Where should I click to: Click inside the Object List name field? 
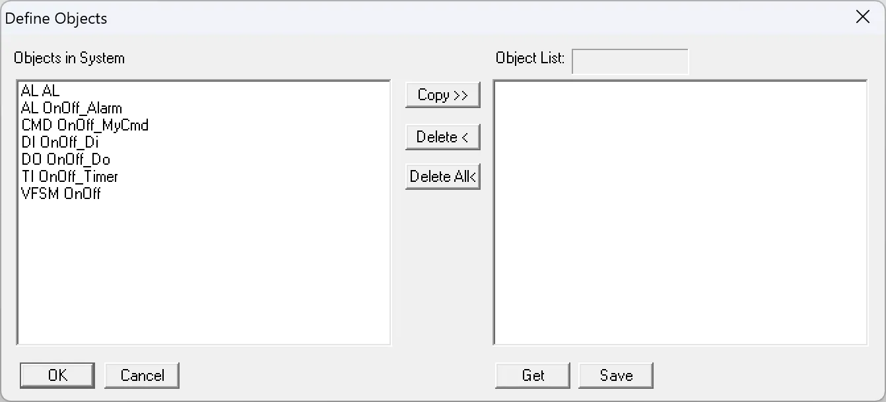pyautogui.click(x=630, y=61)
